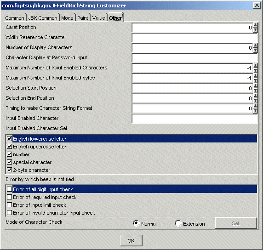Switch to the Mode tab
The height and width of the screenshot is (250, 263).
point(67,17)
